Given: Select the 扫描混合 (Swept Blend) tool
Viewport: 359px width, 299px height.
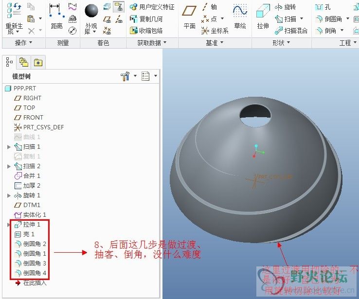Looking at the screenshot, I should pyautogui.click(x=291, y=31).
